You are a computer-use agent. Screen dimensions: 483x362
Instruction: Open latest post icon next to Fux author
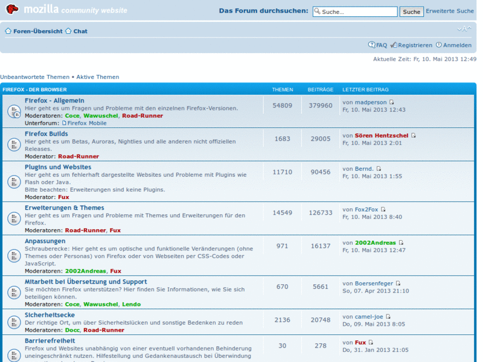pyautogui.click(x=371, y=342)
